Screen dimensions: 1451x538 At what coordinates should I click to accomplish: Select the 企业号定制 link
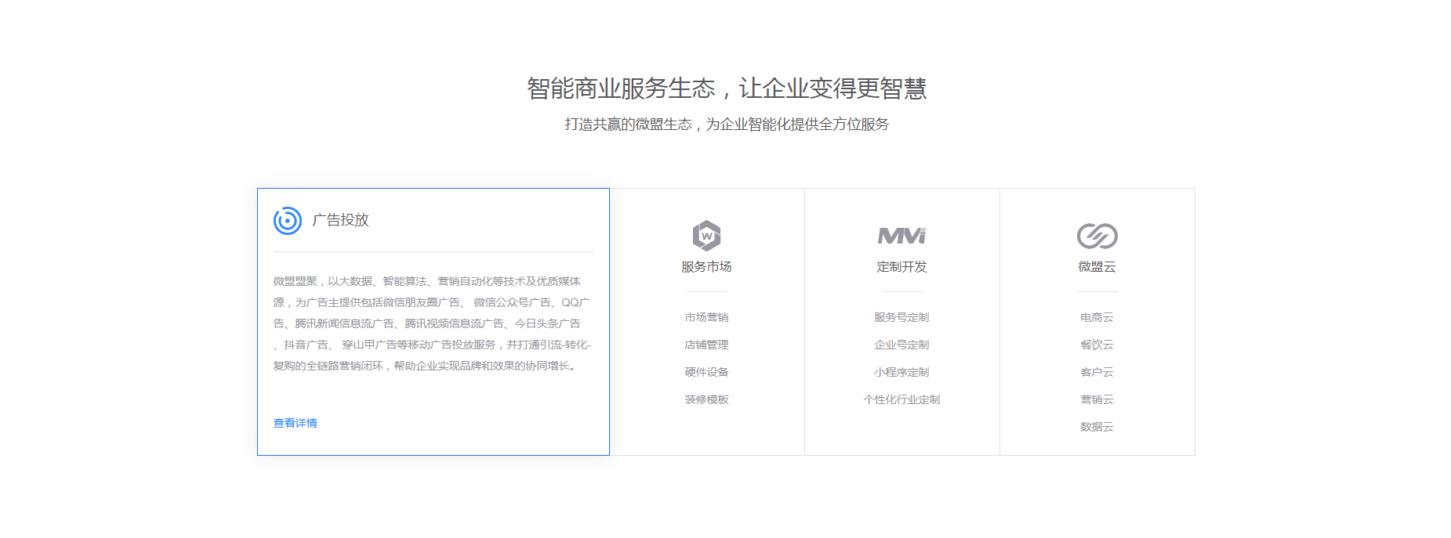[x=901, y=345]
